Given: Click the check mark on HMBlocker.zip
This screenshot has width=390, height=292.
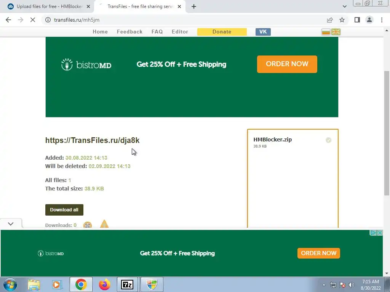Looking at the screenshot, I should [x=328, y=140].
